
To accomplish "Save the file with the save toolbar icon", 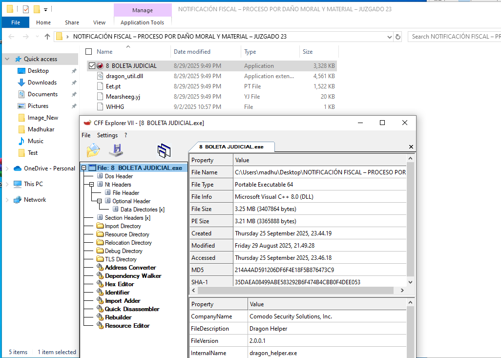I will [116, 150].
